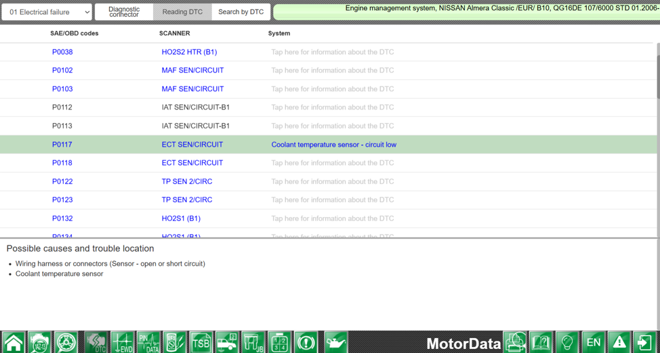
Task: Click HO2S1 (B1) in P0132 row
Action: click(181, 218)
